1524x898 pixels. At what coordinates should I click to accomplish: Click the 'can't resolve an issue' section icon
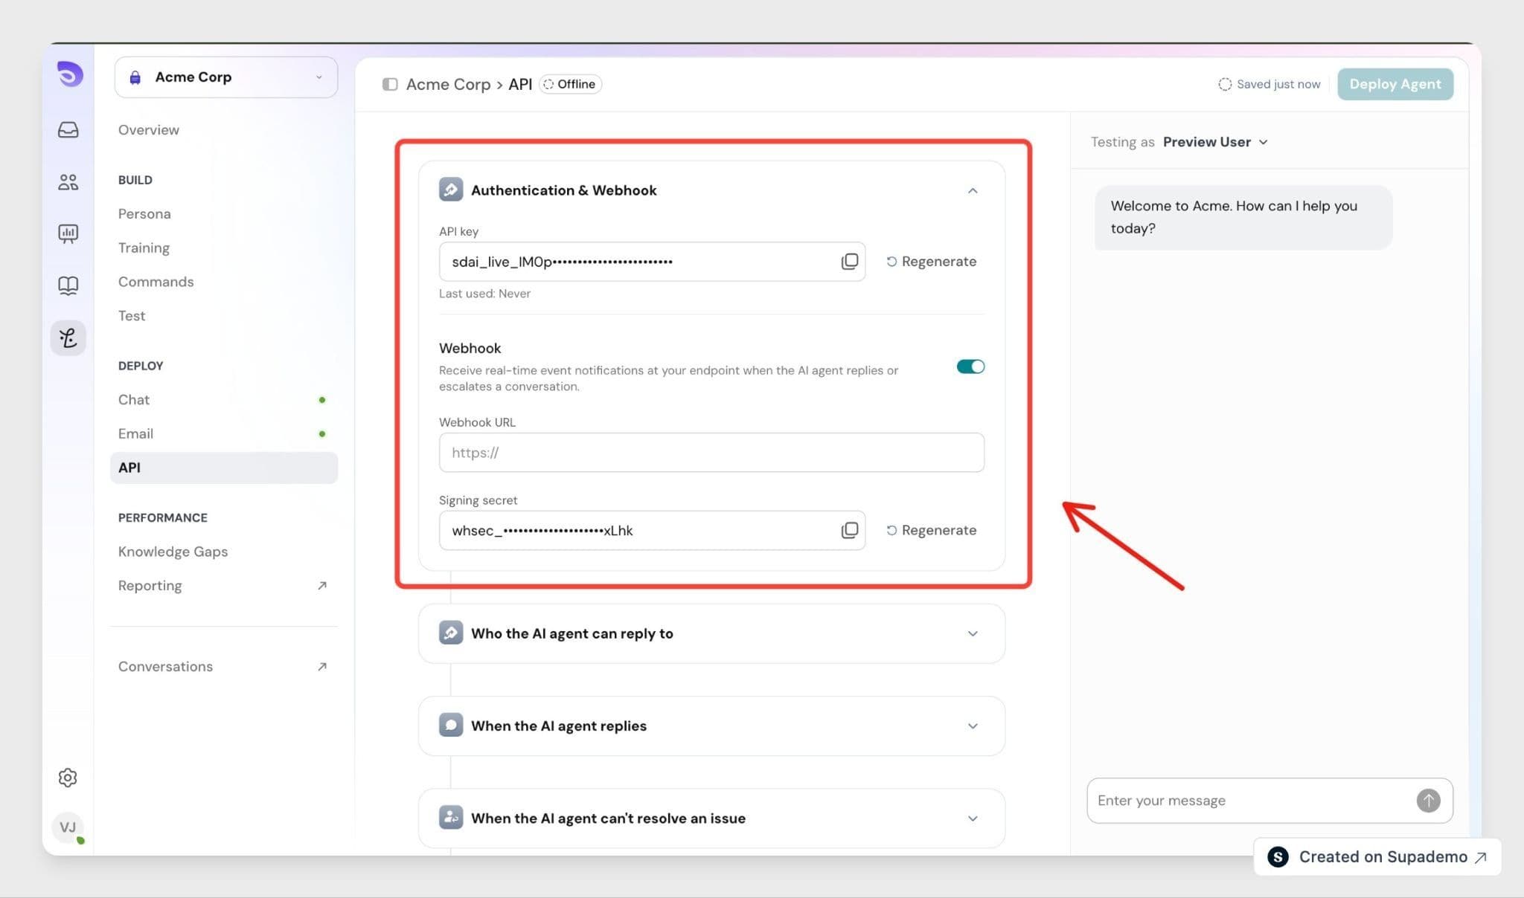[x=451, y=817]
